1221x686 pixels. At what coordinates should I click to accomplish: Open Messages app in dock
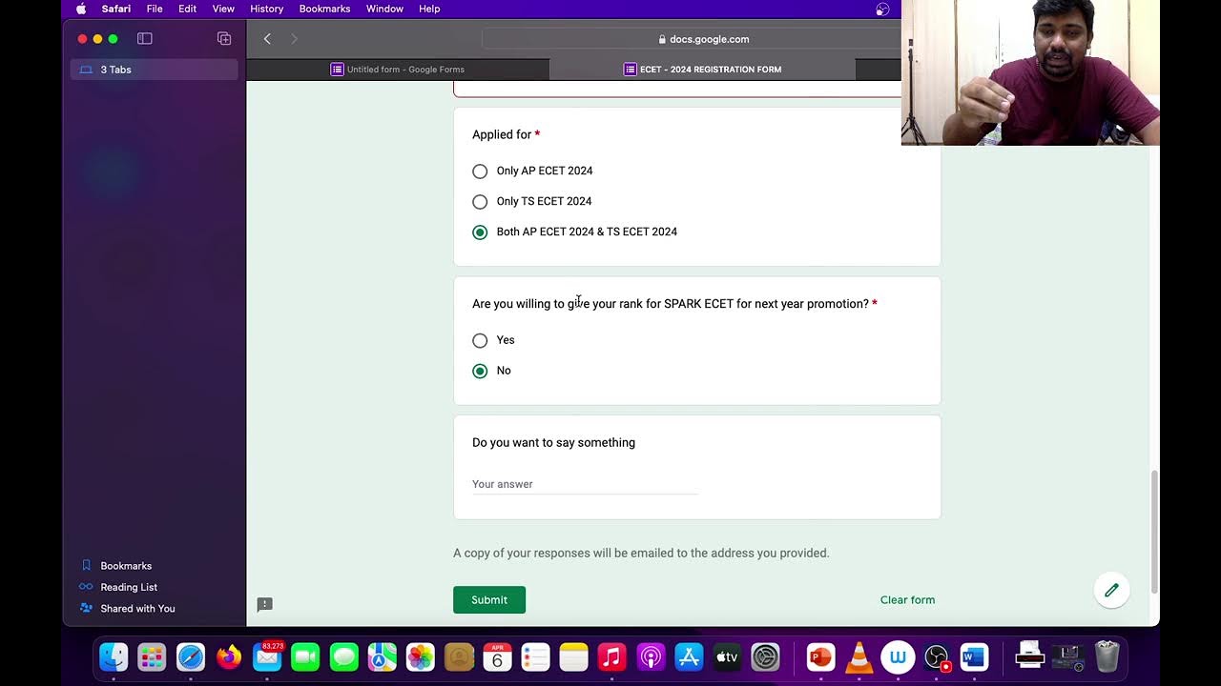343,656
